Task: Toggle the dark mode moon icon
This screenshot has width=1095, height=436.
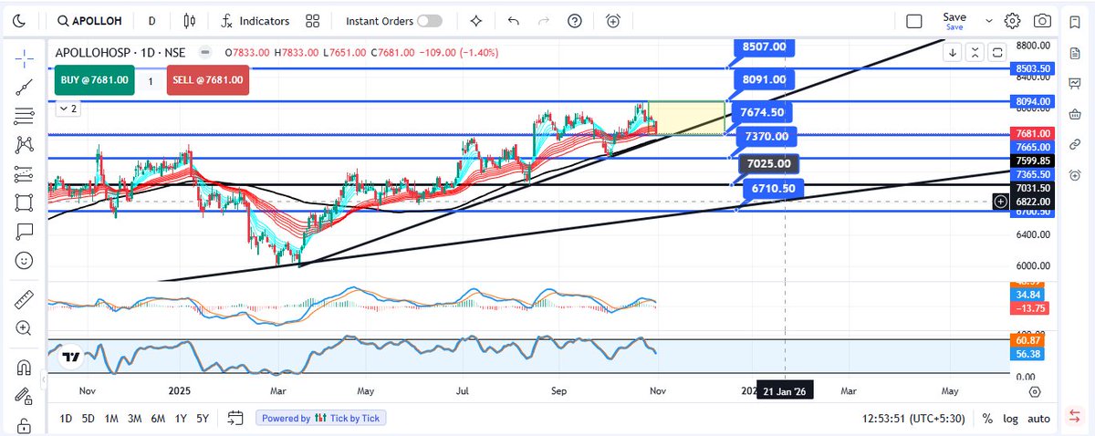Action: pos(19,20)
